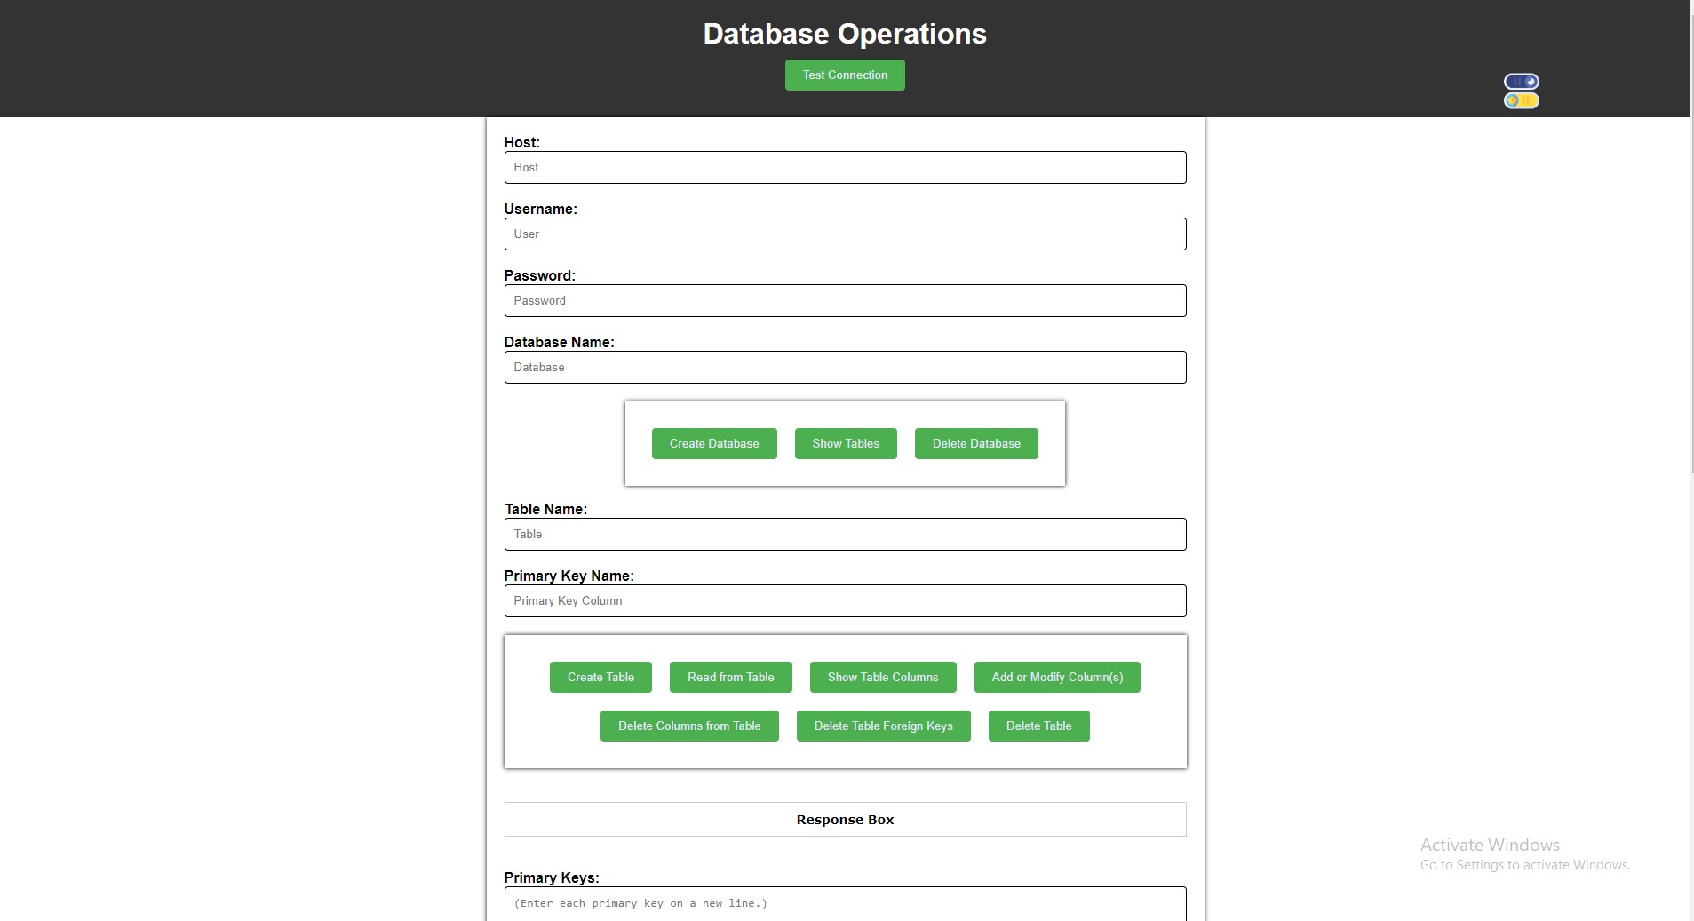Screen dimensions: 1694x921
Task: Click the Create Table button
Action: click(x=600, y=678)
